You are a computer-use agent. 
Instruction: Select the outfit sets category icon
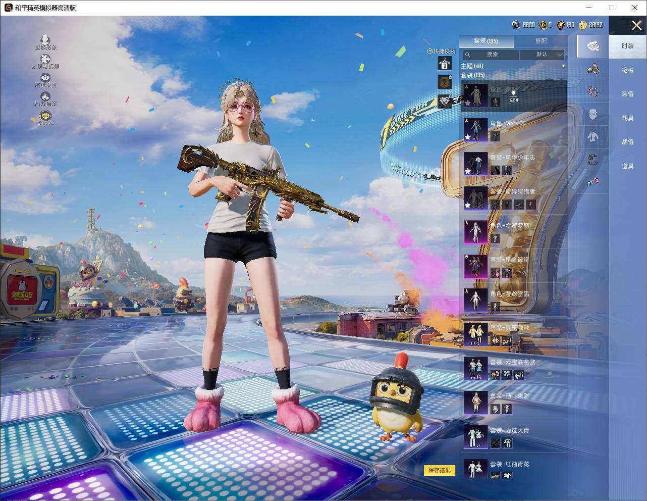592,46
